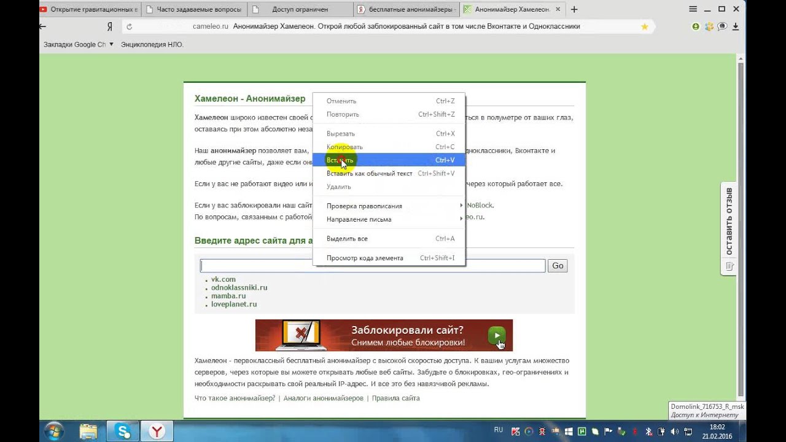Click the Windows logo tray icon
Viewport: 786px width, 442px height.
point(569,432)
